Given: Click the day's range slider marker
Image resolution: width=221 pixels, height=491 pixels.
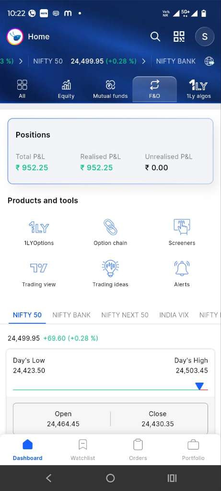Looking at the screenshot, I should click(x=199, y=386).
